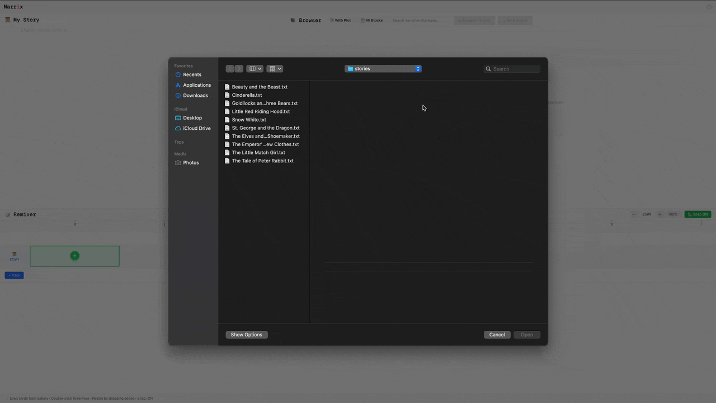Select Desktop under iCloud in sidebar
The width and height of the screenshot is (716, 403).
tap(192, 118)
